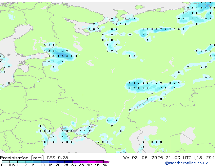Click the 45–50 mm legend swatch
This screenshot has width=215, height=166.
tap(100, 162)
